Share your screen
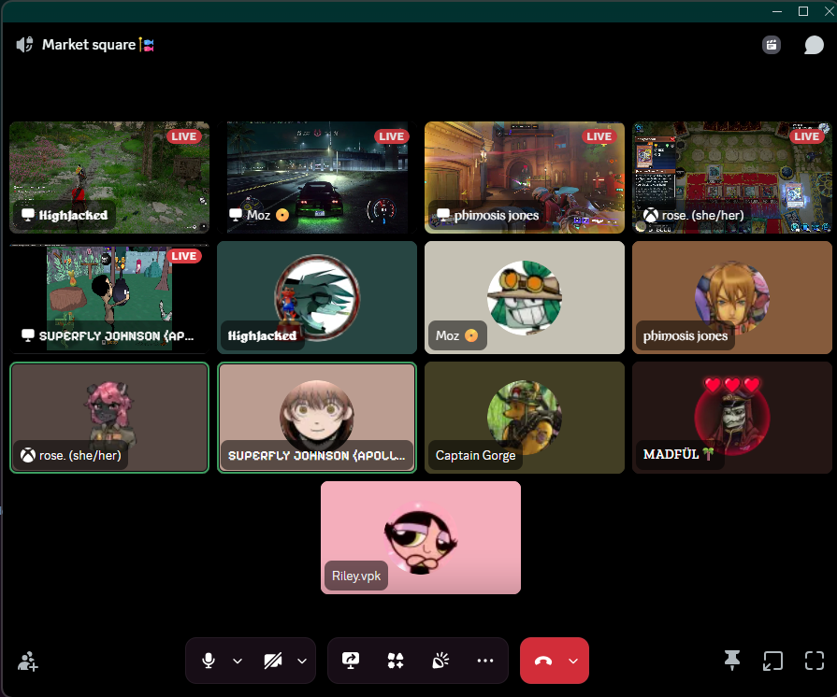 (351, 661)
